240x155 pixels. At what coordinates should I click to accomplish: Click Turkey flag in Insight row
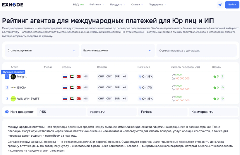click(79, 77)
